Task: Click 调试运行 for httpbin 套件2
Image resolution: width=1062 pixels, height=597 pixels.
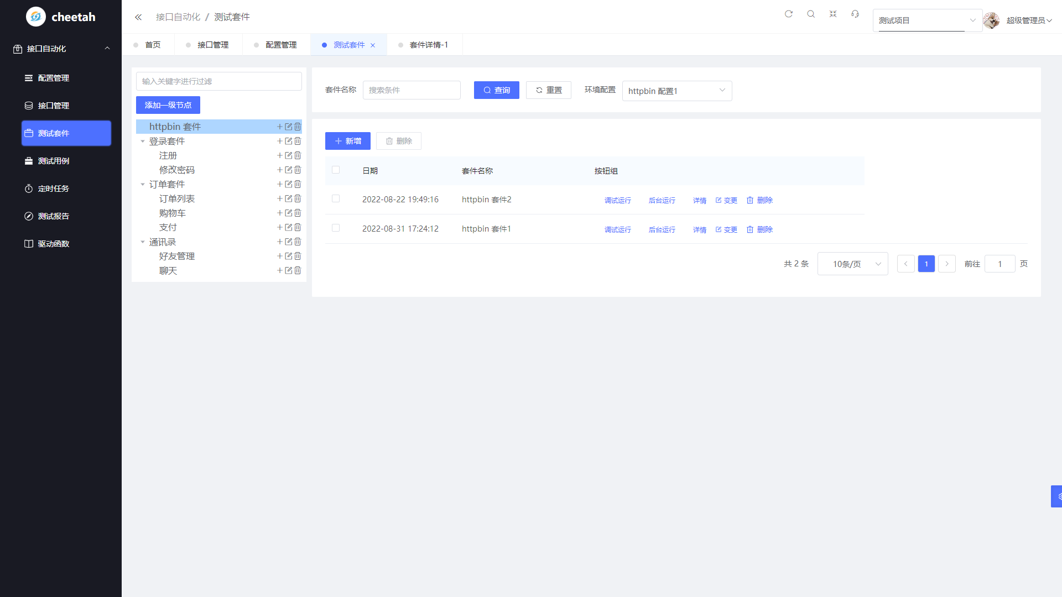Action: point(617,200)
